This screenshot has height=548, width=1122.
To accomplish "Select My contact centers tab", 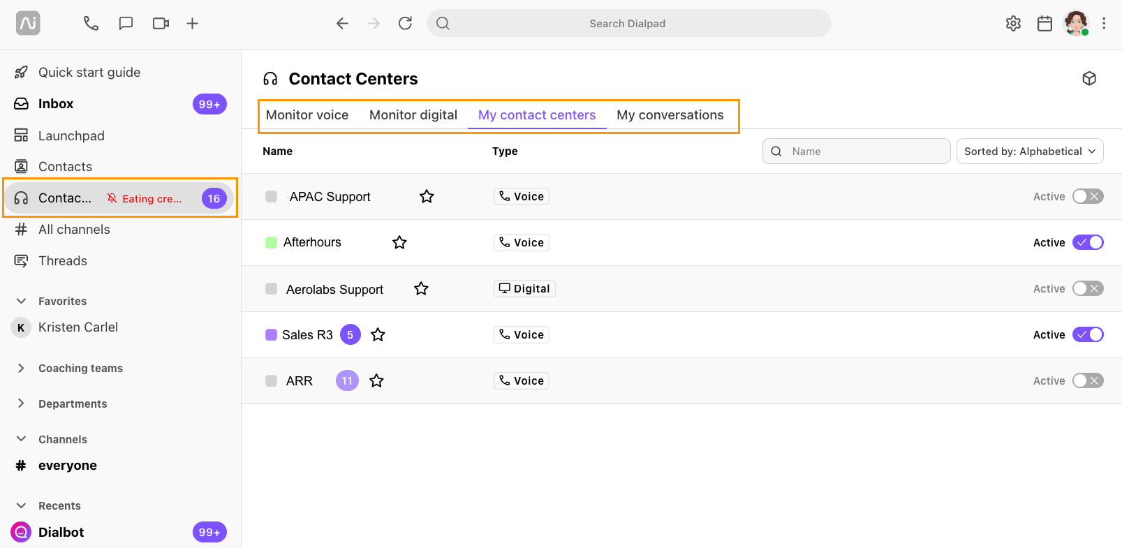I will tap(537, 115).
